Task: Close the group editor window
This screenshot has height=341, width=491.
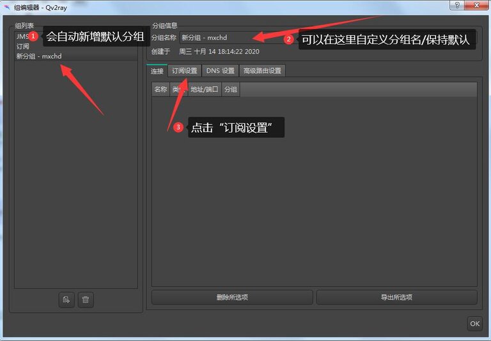Action: (477, 5)
